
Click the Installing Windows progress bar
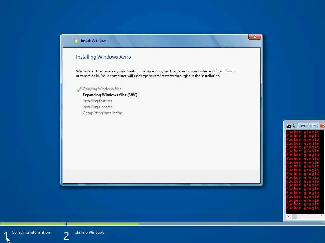click(x=196, y=224)
